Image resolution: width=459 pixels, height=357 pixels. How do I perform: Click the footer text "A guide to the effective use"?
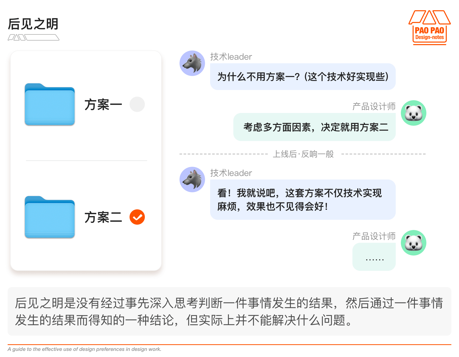[x=84, y=349]
